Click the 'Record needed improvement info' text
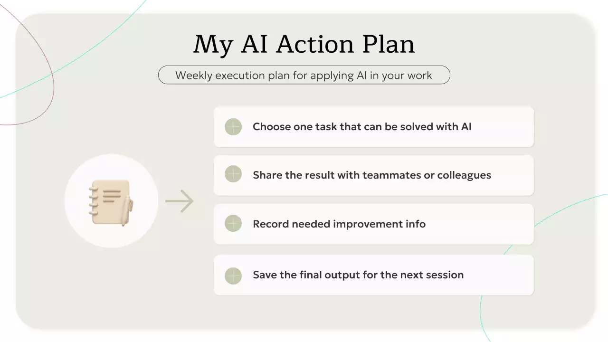Image resolution: width=608 pixels, height=342 pixels. coord(339,224)
